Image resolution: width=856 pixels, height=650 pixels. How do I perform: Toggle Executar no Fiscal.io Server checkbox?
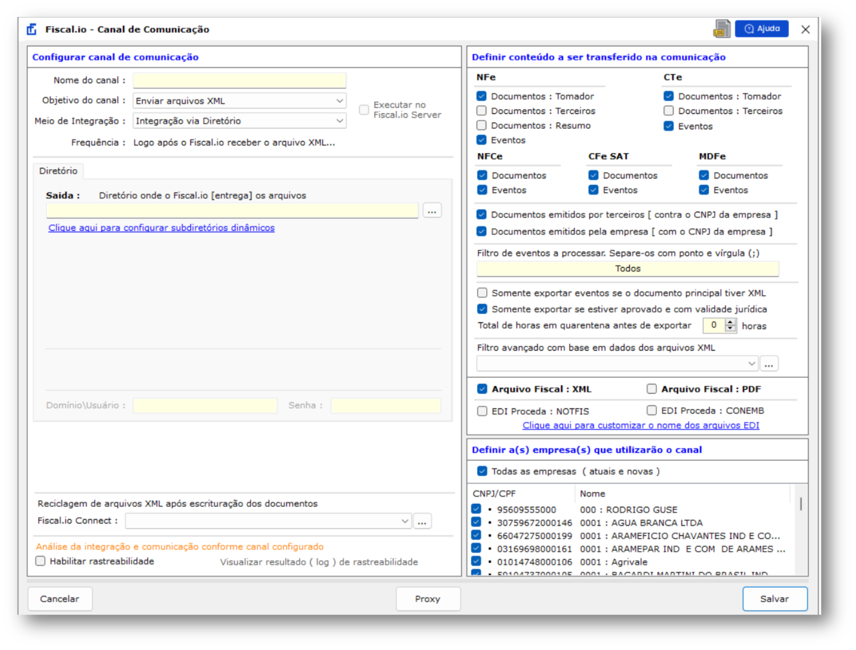364,110
